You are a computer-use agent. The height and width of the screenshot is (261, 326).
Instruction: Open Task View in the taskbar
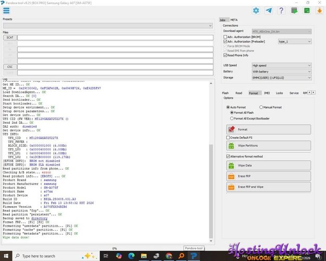pyautogui.click(x=106, y=256)
